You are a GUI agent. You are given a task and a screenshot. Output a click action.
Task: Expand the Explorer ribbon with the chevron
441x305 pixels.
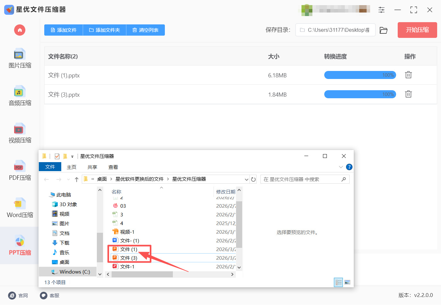point(341,167)
